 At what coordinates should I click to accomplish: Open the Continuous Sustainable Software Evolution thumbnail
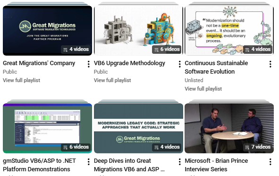229,31
